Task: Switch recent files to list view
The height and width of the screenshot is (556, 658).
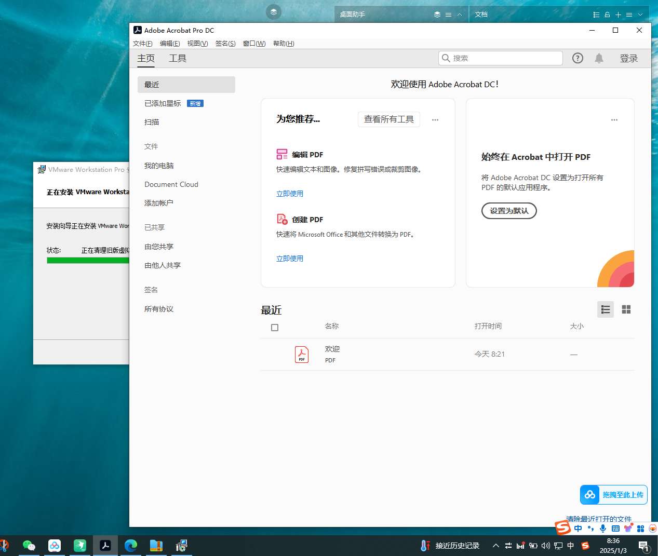Action: pyautogui.click(x=606, y=309)
